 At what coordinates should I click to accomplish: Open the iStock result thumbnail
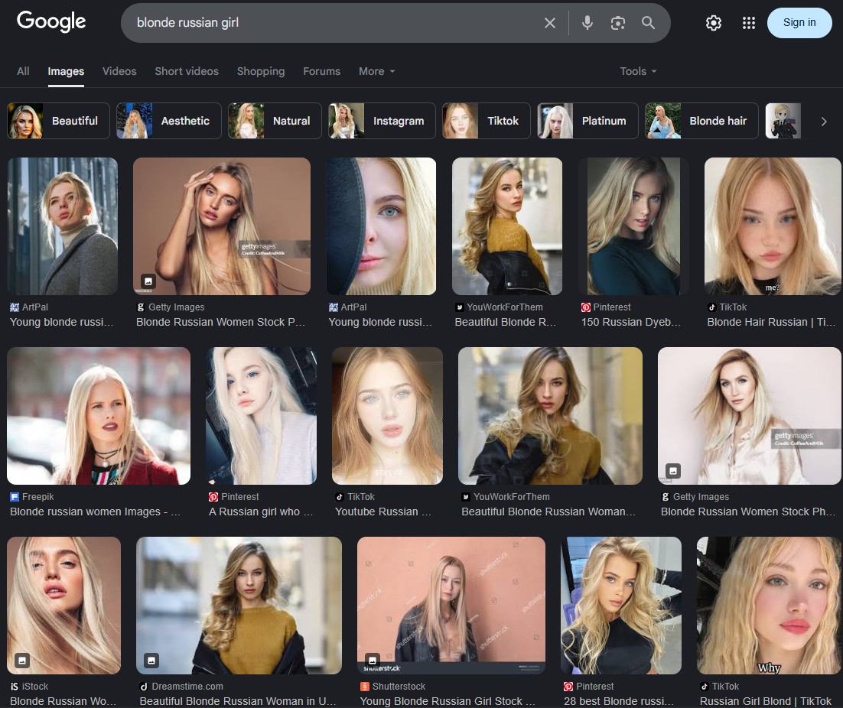[64, 606]
